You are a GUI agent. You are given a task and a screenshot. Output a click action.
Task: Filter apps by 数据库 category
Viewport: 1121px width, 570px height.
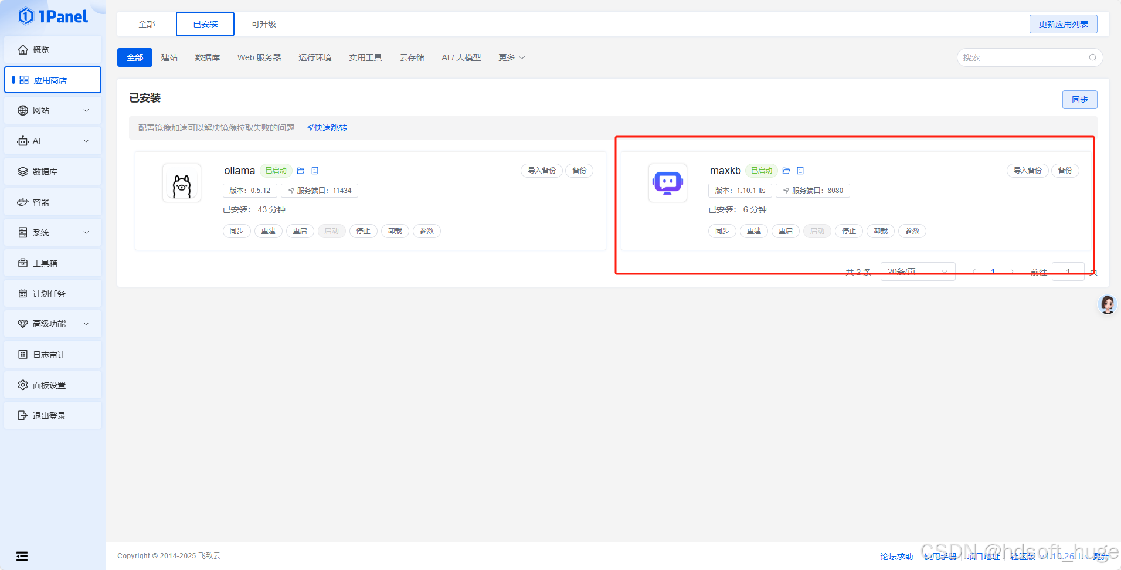pos(208,57)
